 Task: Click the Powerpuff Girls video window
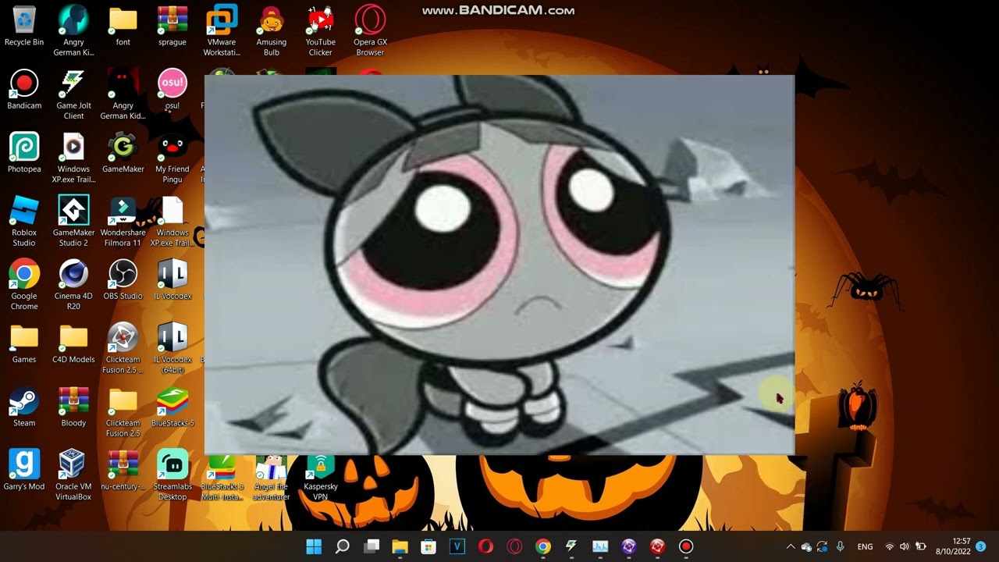point(499,265)
